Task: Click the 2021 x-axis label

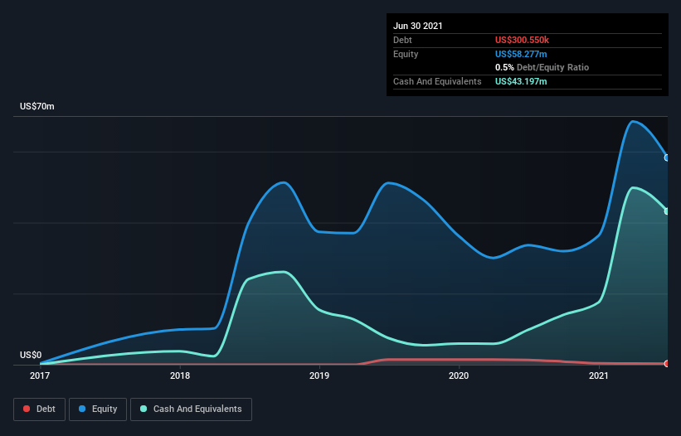Action: (599, 375)
